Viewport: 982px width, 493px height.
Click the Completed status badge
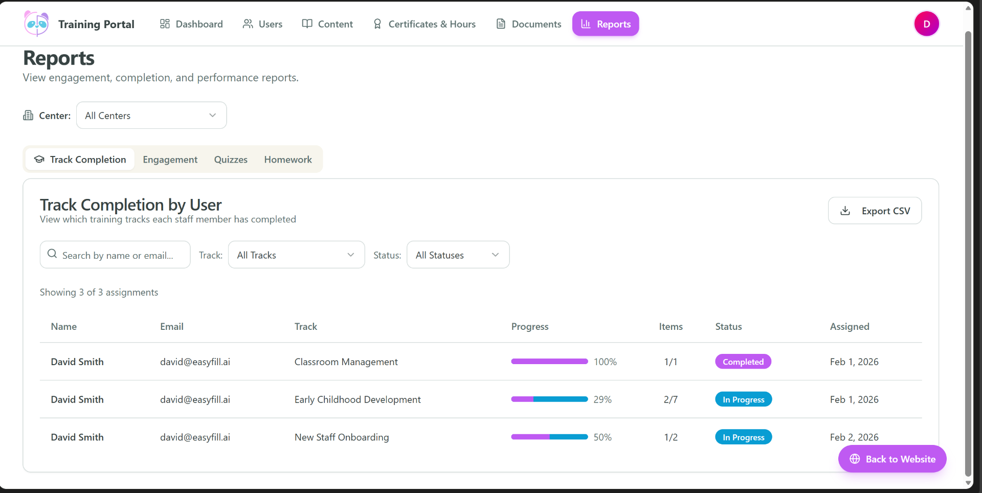(743, 362)
